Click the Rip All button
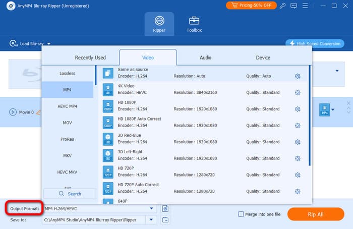Screen dimensions: 353x229 click(x=316, y=214)
